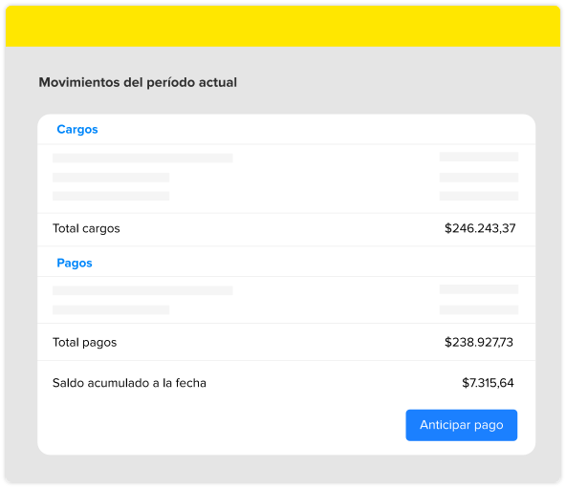This screenshot has height=488, width=566.
Task: Open the Cargos section header
Action: tap(77, 130)
